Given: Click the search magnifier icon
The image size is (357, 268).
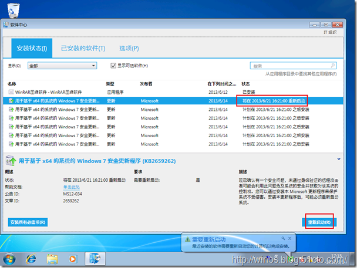Looking at the screenshot, I should 333,66.
